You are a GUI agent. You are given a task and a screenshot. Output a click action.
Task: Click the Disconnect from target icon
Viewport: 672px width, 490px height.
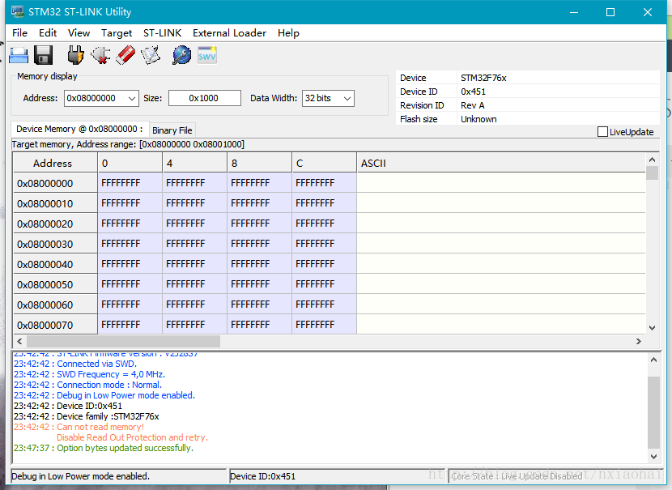tap(100, 55)
